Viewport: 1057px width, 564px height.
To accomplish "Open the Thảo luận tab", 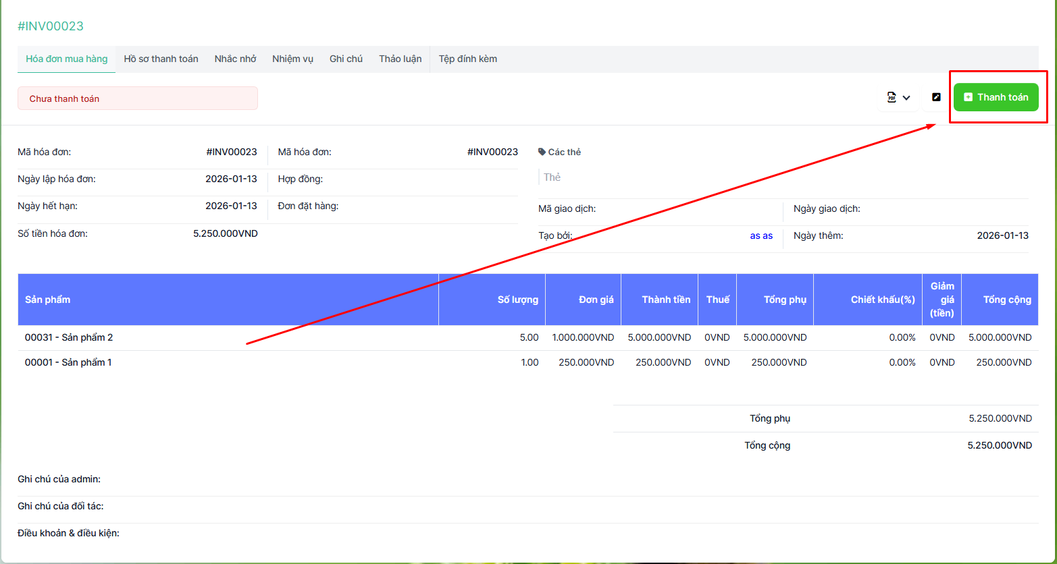I will click(x=400, y=59).
